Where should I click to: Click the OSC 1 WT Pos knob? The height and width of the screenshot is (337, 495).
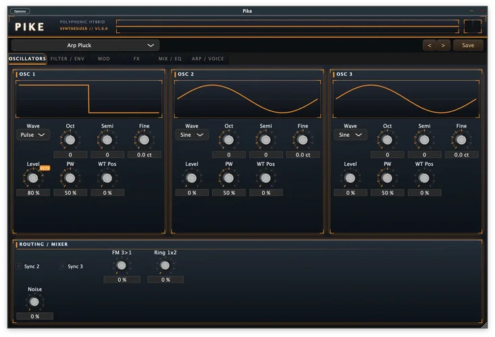coord(107,178)
